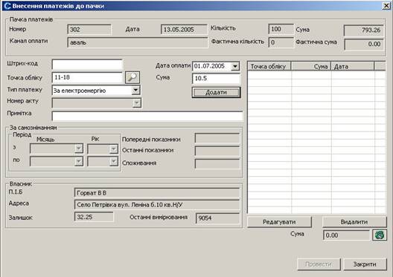Click the Дата field showing 13.05.2005
The image size is (393, 277).
click(185, 30)
